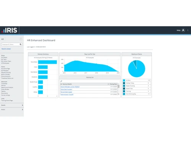The height and width of the screenshot is (143, 191).
Task: Open first vacancy link Branch Manager
Action: (70, 87)
